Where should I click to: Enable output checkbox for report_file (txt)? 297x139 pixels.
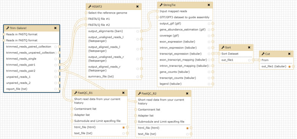pos(55,89)
